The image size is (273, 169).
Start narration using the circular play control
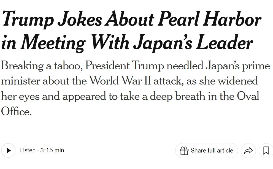coord(9,151)
